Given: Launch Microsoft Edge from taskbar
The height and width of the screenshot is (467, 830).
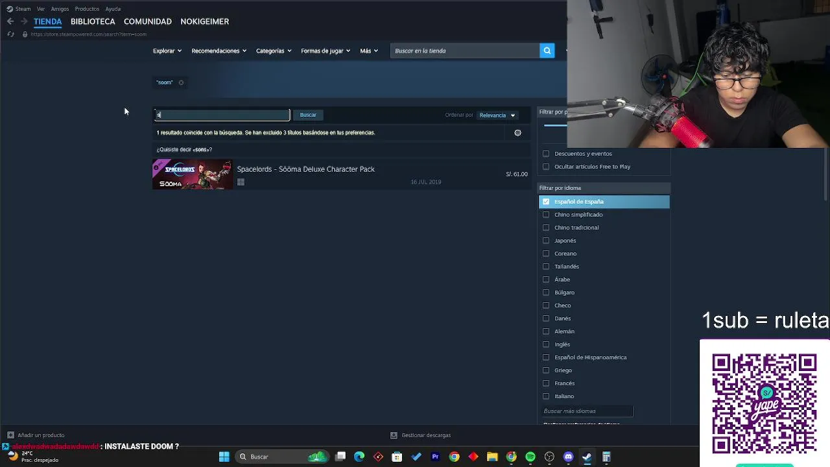Looking at the screenshot, I should (359, 457).
